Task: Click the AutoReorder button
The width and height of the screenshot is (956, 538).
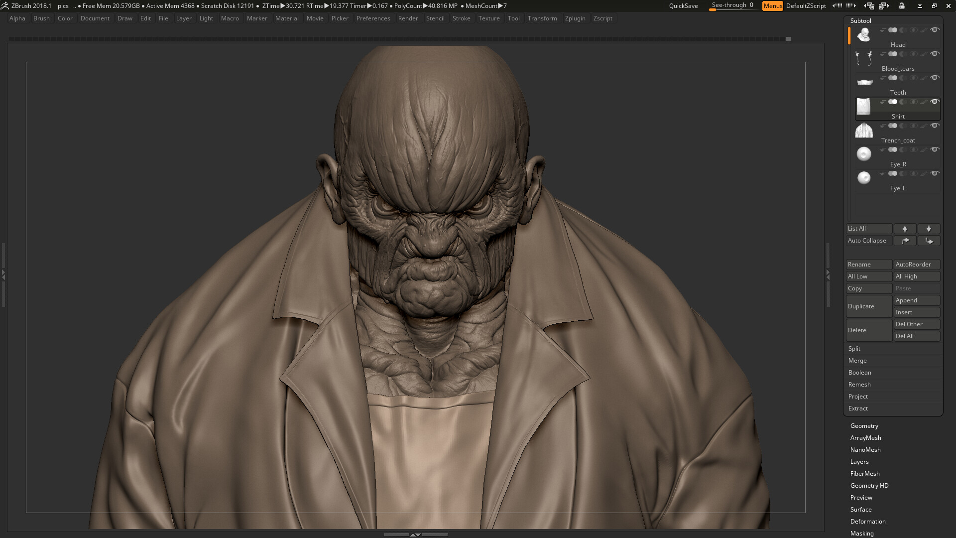Action: pyautogui.click(x=914, y=264)
